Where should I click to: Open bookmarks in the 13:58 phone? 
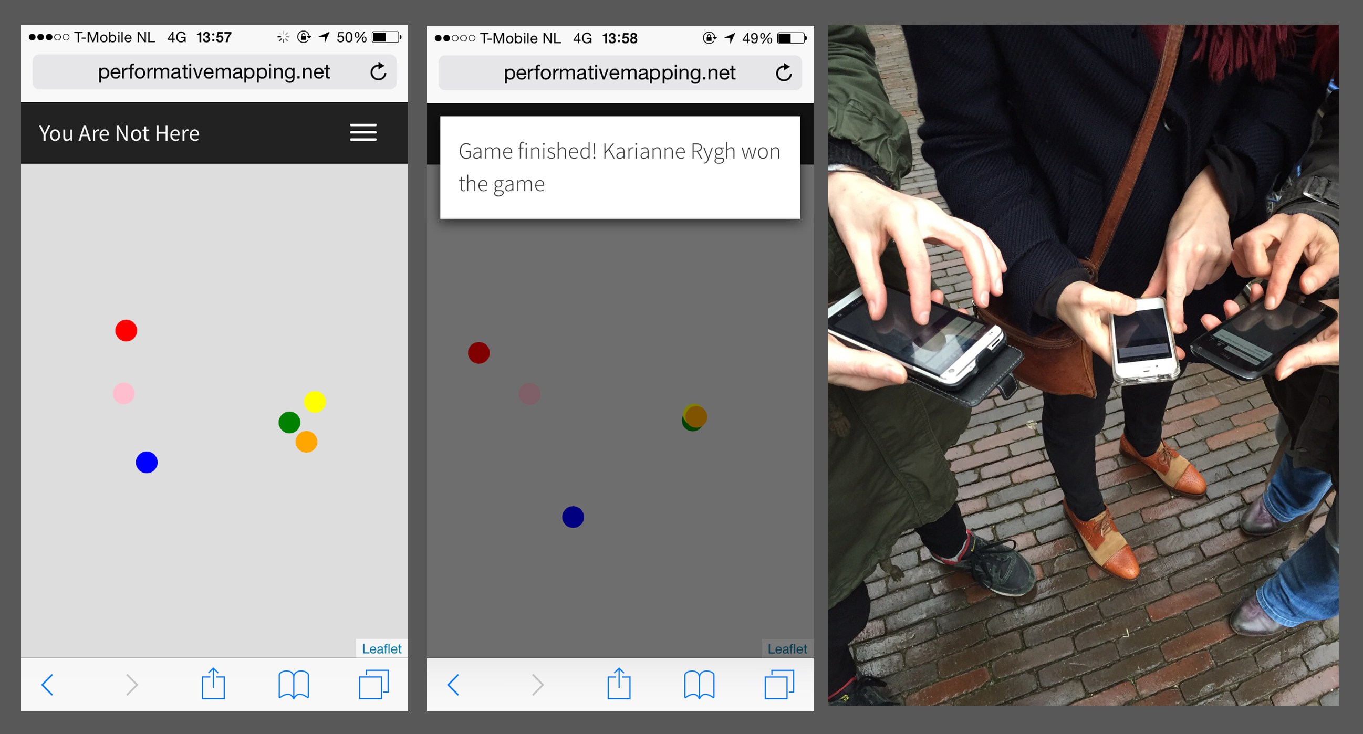[700, 685]
